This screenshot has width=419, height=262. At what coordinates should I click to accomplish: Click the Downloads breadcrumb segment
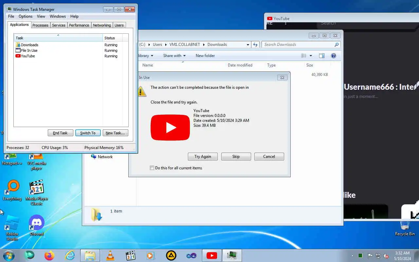click(x=217, y=45)
